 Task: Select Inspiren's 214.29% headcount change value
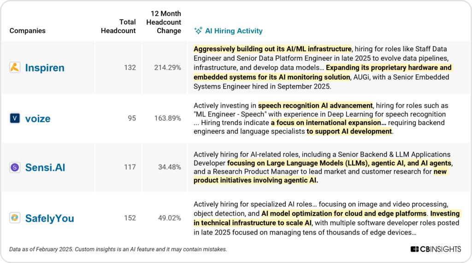point(168,68)
